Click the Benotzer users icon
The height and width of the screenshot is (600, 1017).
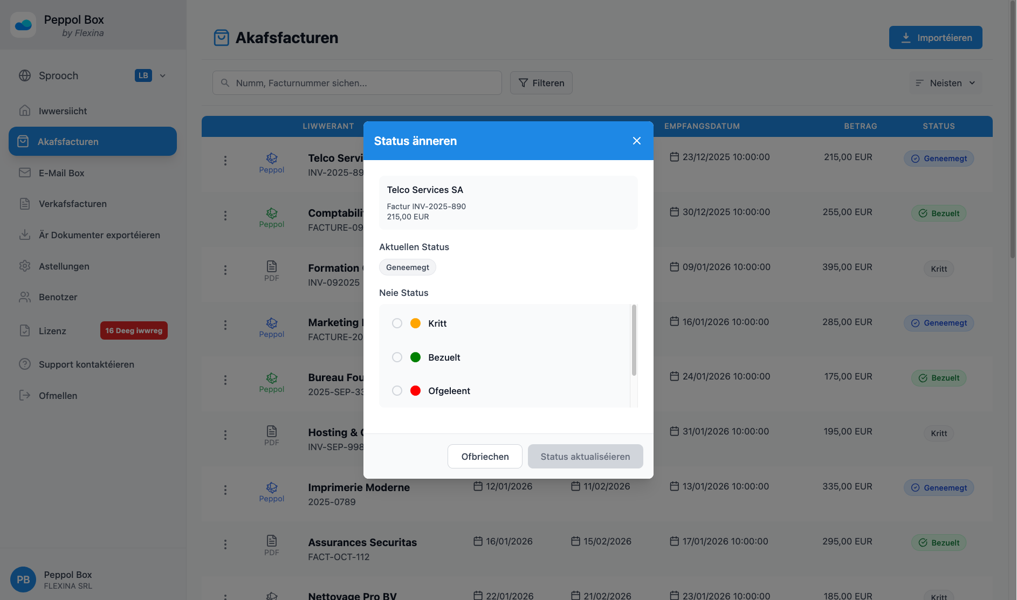click(25, 296)
